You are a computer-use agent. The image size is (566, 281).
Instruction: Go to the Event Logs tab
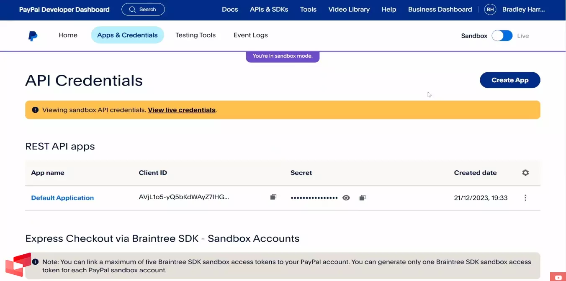250,35
